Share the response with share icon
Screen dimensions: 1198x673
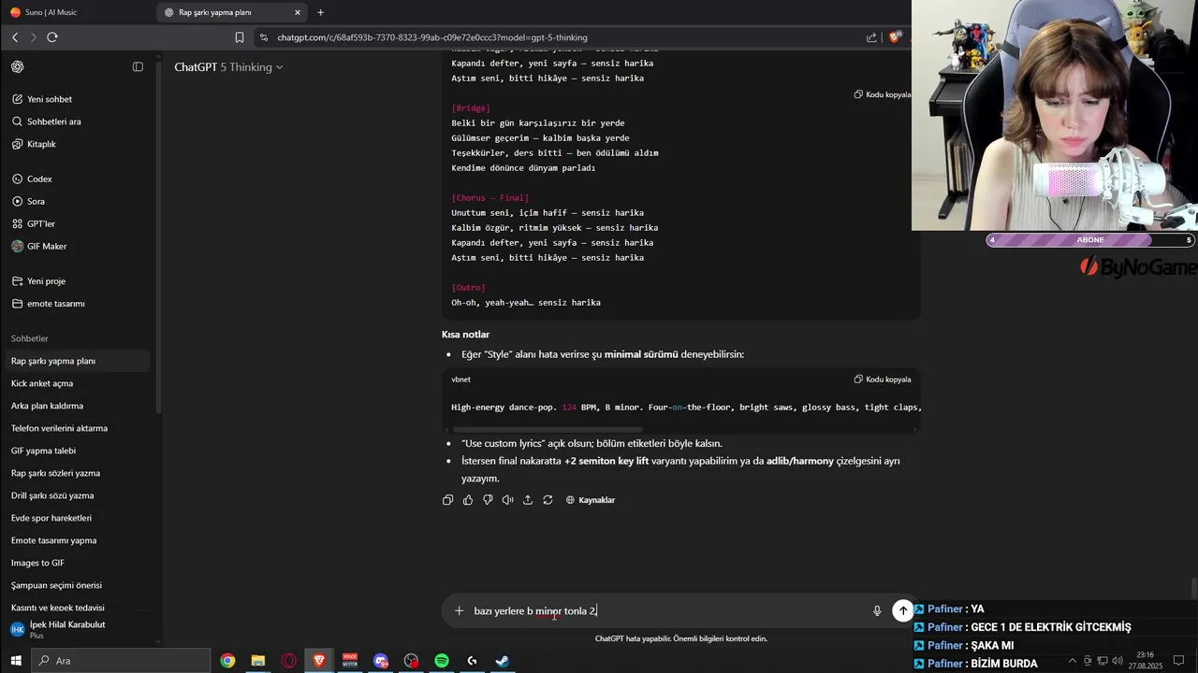point(528,500)
